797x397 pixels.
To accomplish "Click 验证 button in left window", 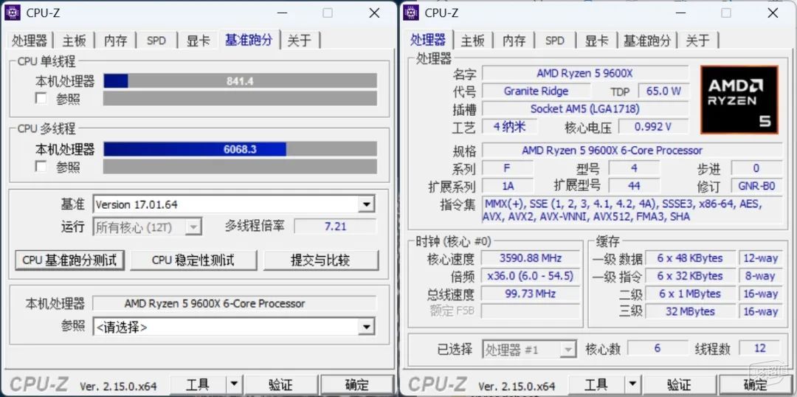I will coord(280,384).
